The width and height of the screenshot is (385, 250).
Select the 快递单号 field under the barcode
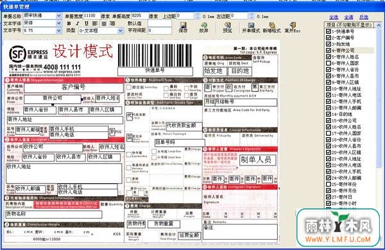(x=155, y=71)
